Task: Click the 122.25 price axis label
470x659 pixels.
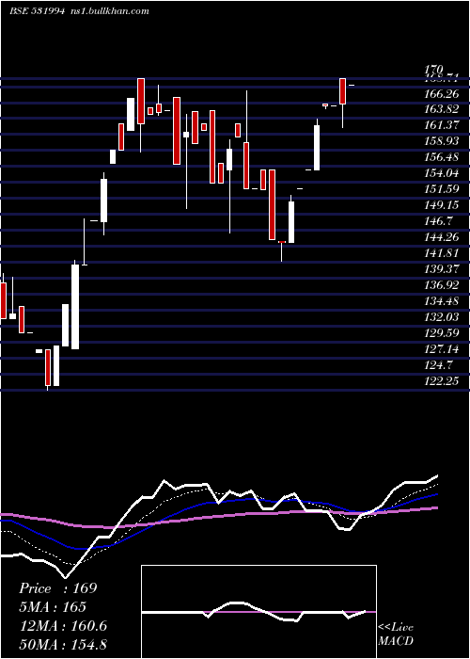Action: click(x=442, y=380)
